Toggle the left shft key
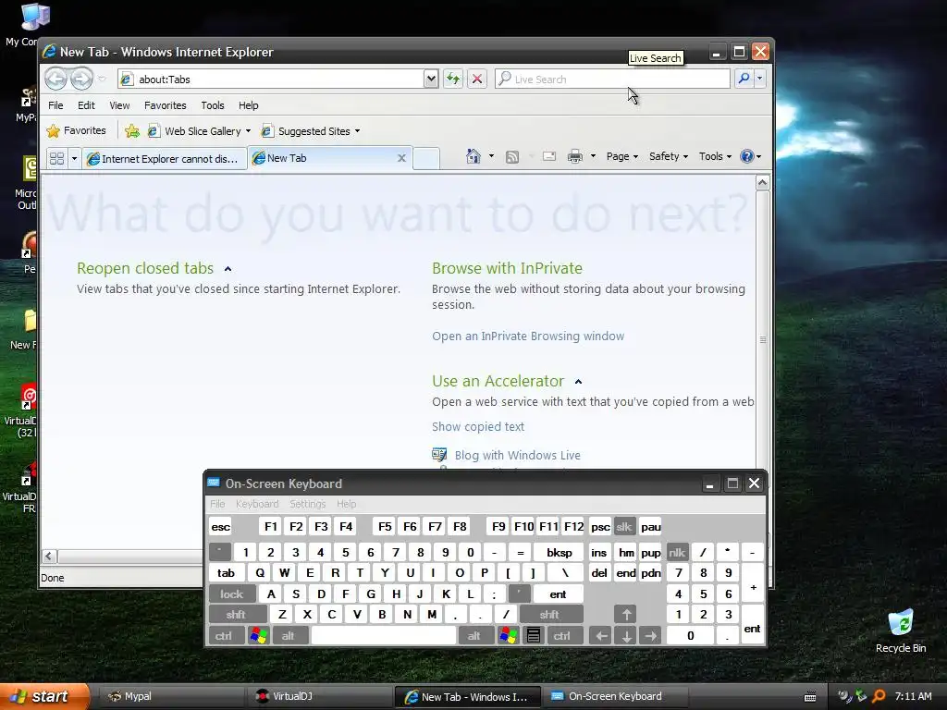Image resolution: width=947 pixels, height=710 pixels. point(236,615)
